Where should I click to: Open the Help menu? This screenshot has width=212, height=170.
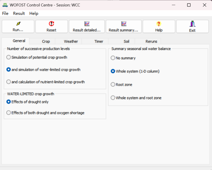click(x=34, y=13)
